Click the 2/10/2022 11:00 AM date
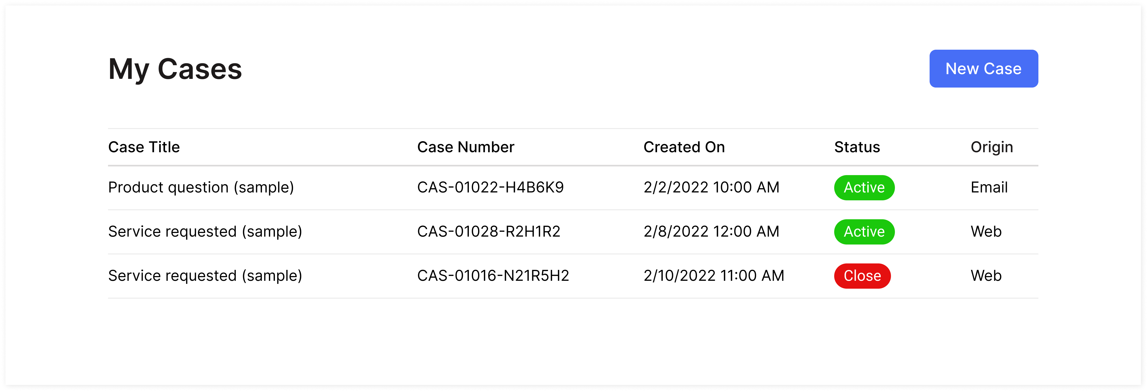This screenshot has width=1148, height=392. coord(714,276)
